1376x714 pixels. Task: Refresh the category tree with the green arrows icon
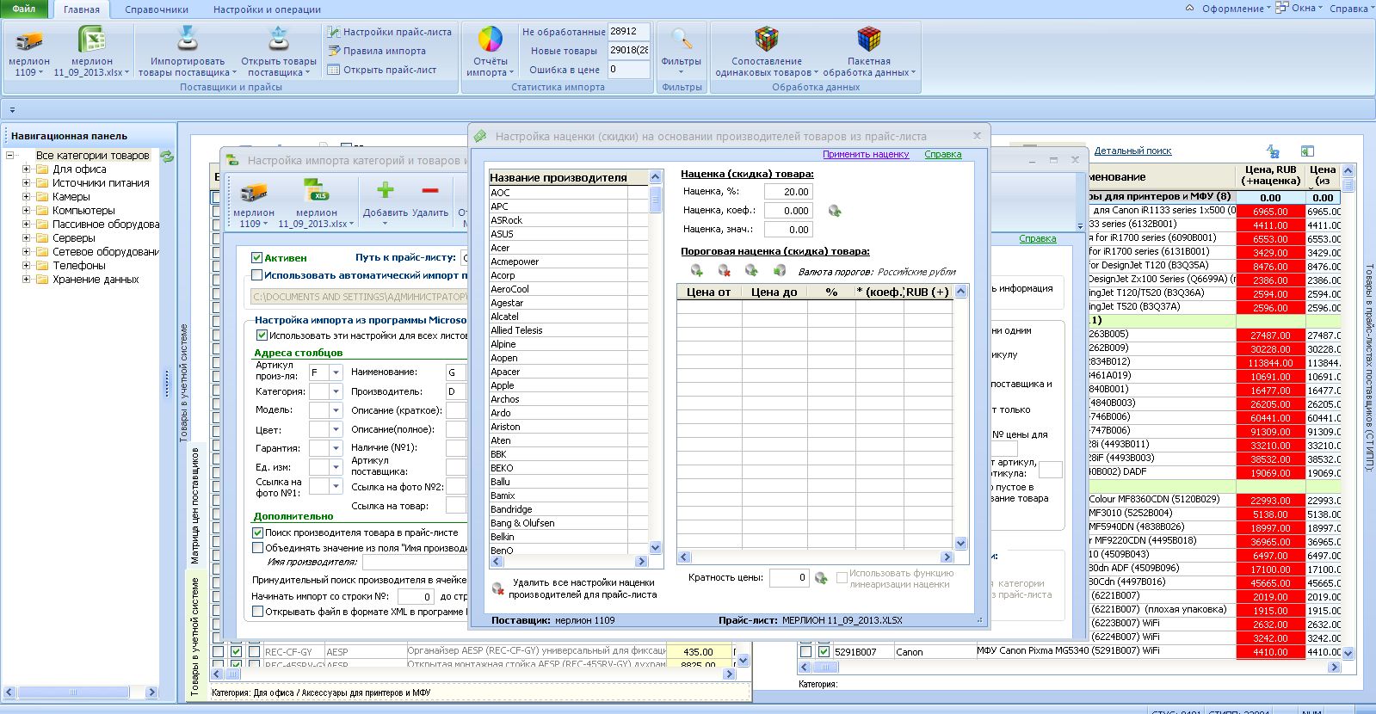click(x=168, y=157)
